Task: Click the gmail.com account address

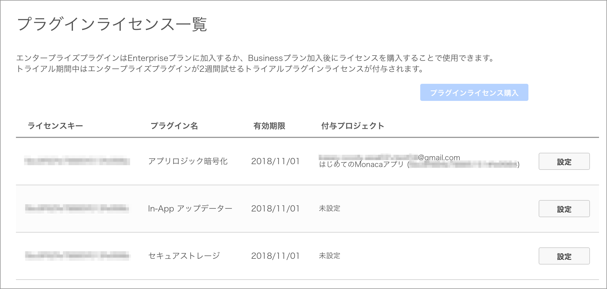Action: (389, 157)
